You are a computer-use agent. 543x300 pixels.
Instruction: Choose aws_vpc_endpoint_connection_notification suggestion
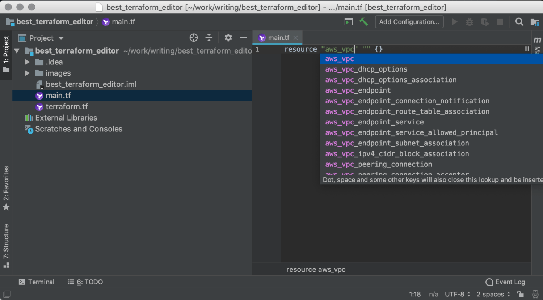(x=432, y=101)
